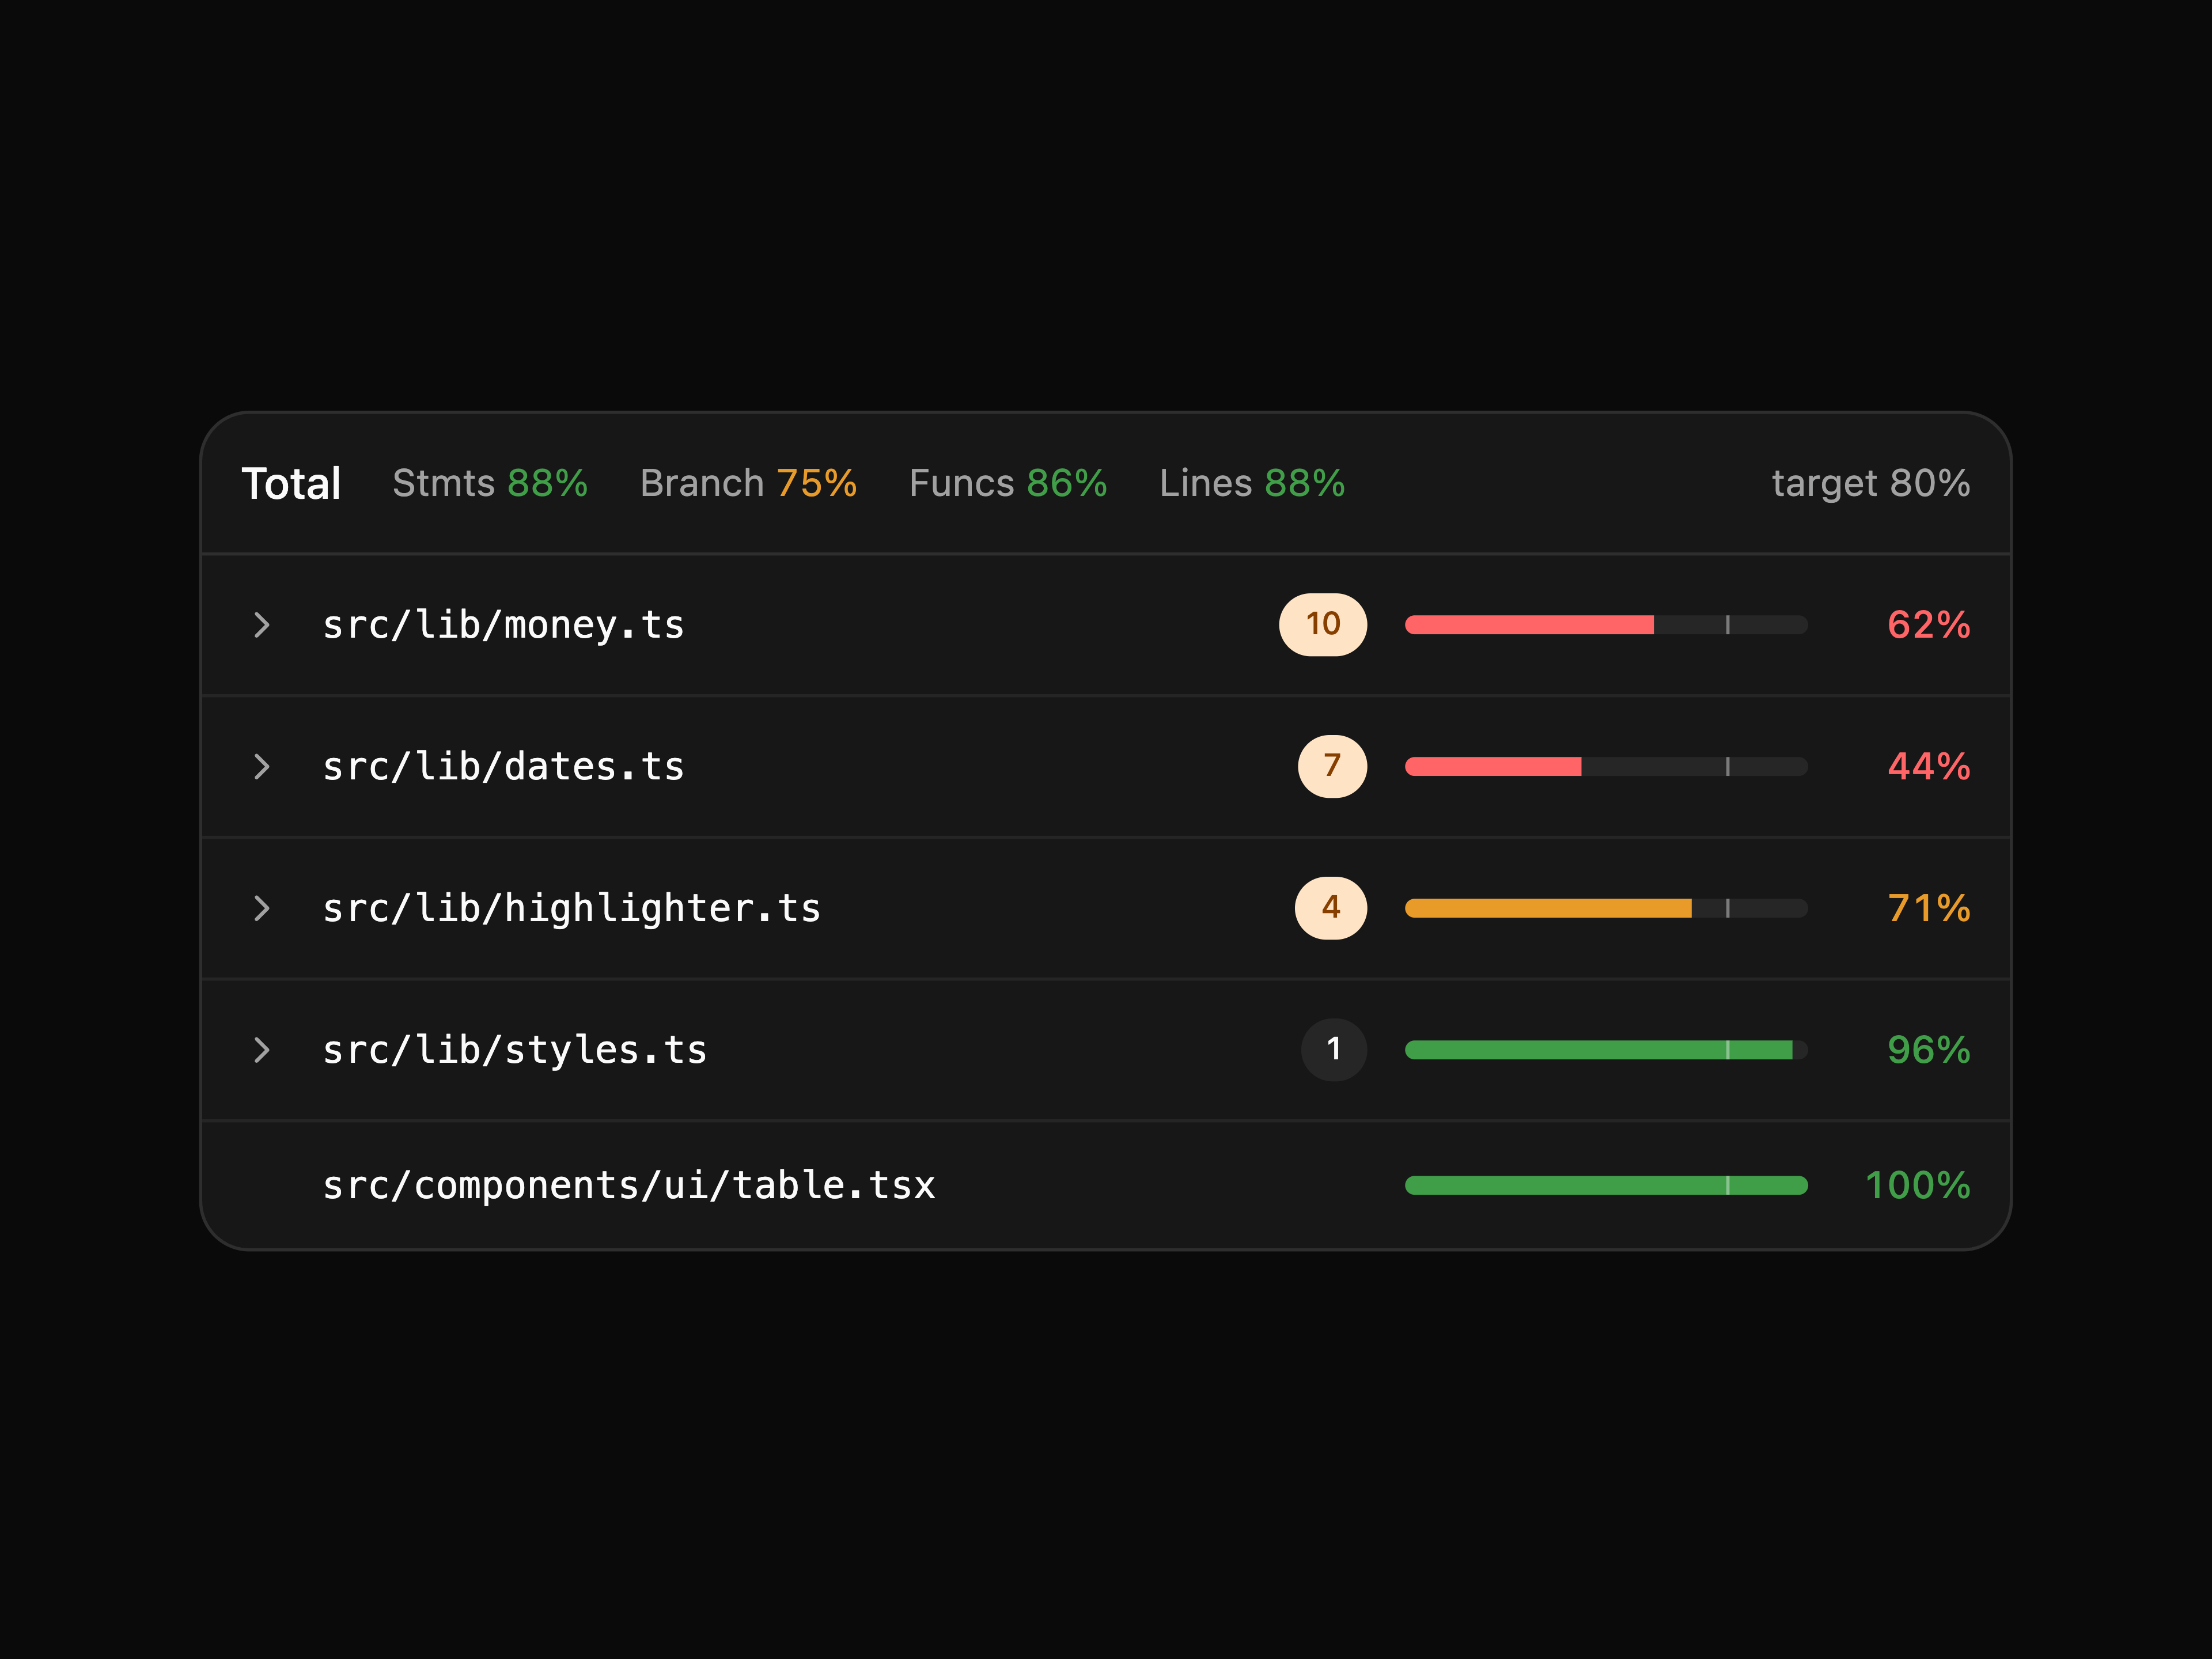The image size is (2212, 1659).
Task: Click the badge showing 4 on highlighter.ts
Action: click(x=1330, y=908)
